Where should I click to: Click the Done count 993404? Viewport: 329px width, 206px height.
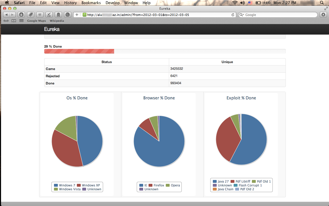(x=176, y=83)
